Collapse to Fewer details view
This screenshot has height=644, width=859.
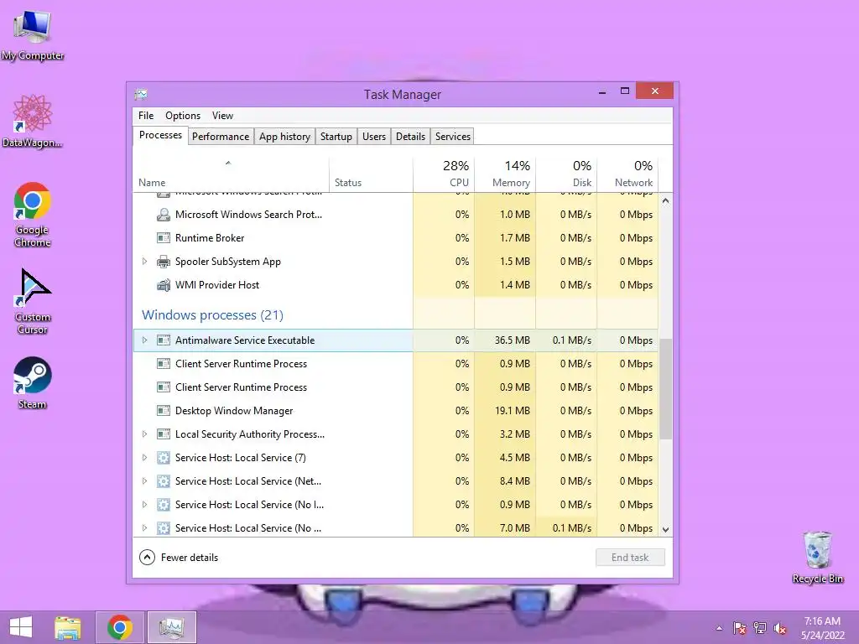coord(179,558)
